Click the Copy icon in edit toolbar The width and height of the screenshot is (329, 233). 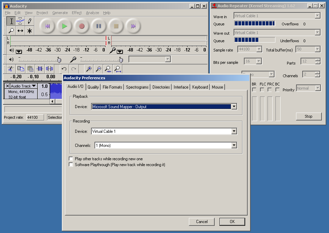click(20, 69)
